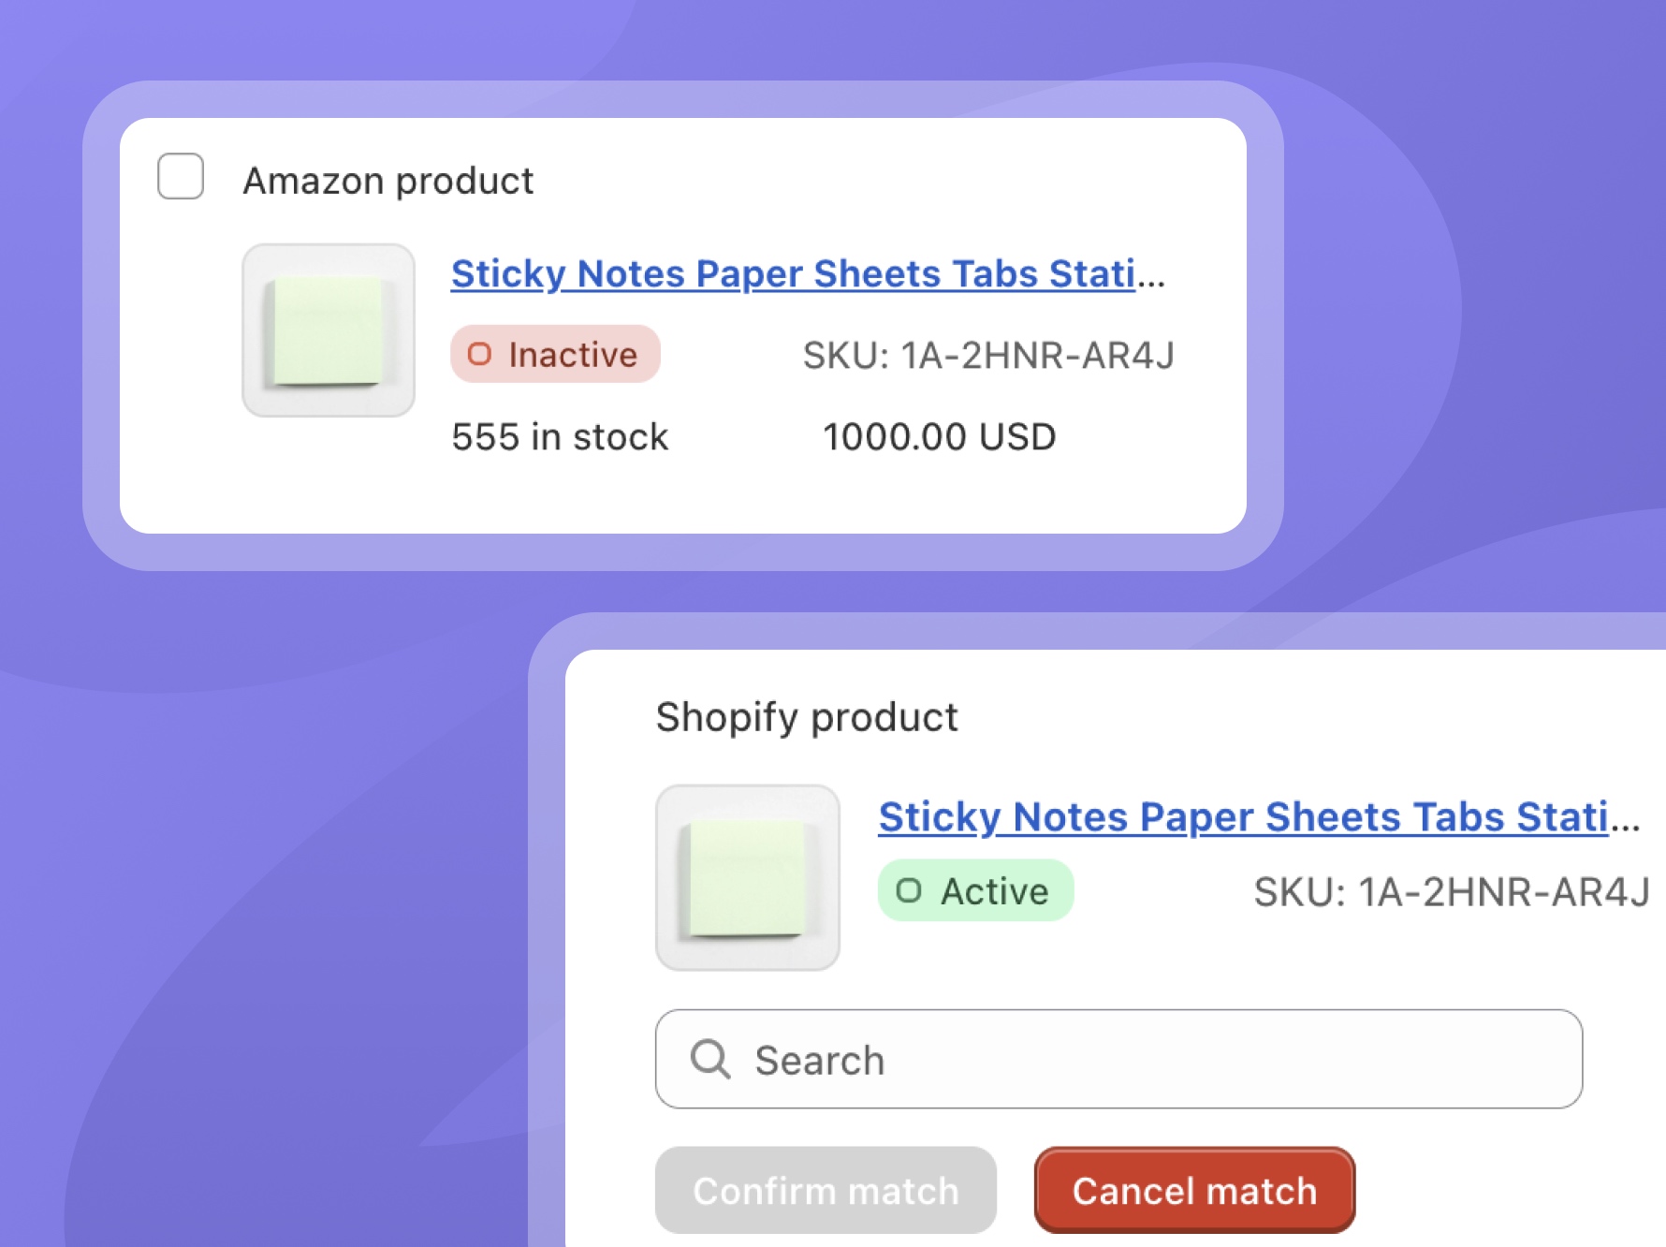Click the Amazon product section header
This screenshot has height=1247, width=1666.
387,179
